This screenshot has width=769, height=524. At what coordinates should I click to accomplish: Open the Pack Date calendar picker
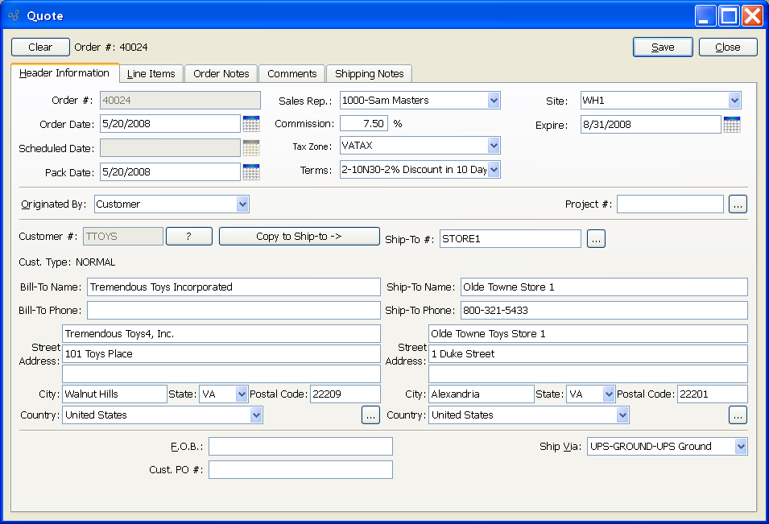[x=251, y=172]
